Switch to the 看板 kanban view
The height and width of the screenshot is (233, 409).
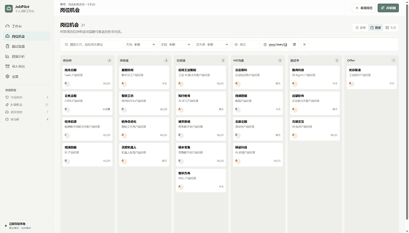[x=376, y=27]
